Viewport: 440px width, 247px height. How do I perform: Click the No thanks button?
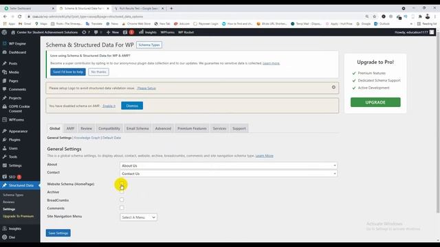point(98,72)
